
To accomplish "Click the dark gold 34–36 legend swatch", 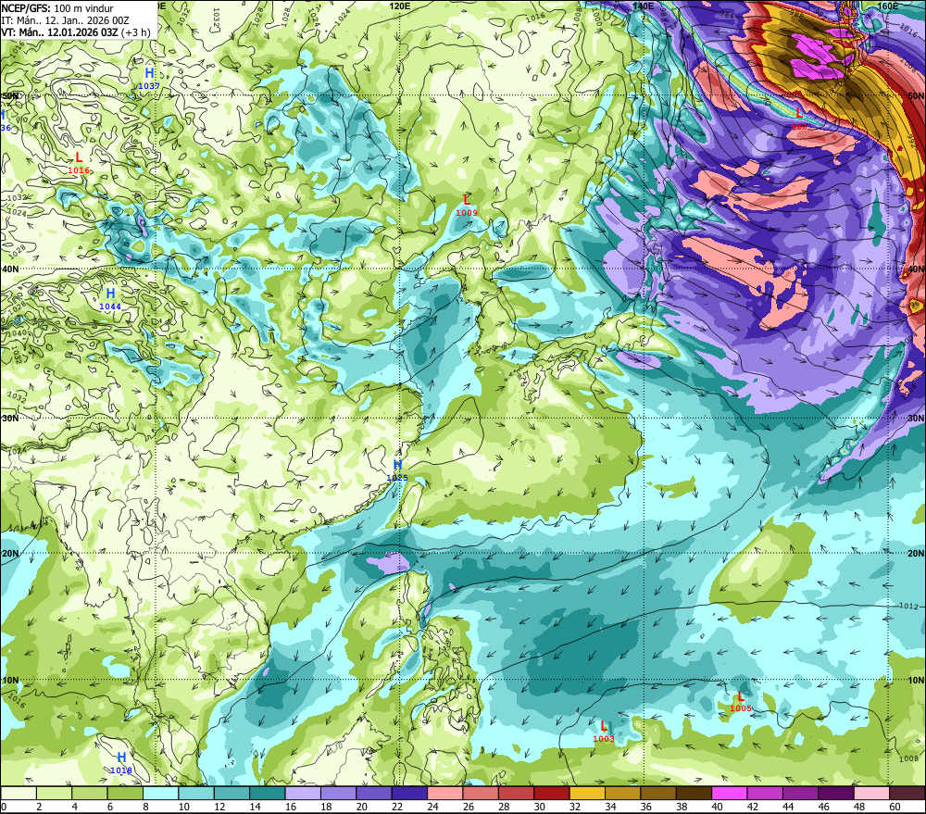I will point(622,793).
